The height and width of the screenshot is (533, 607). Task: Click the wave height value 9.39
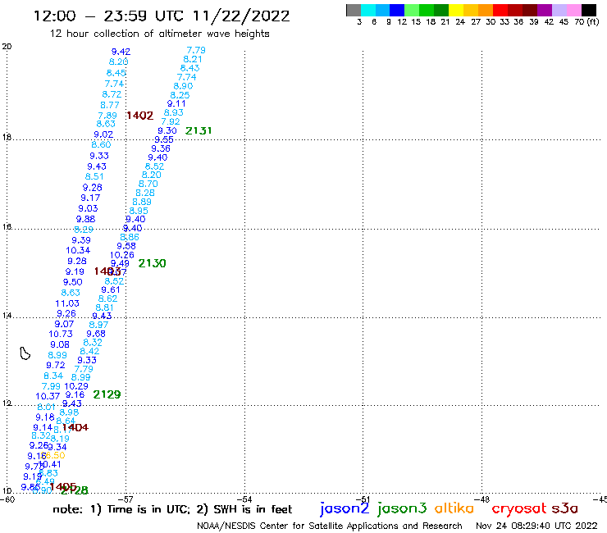click(81, 240)
